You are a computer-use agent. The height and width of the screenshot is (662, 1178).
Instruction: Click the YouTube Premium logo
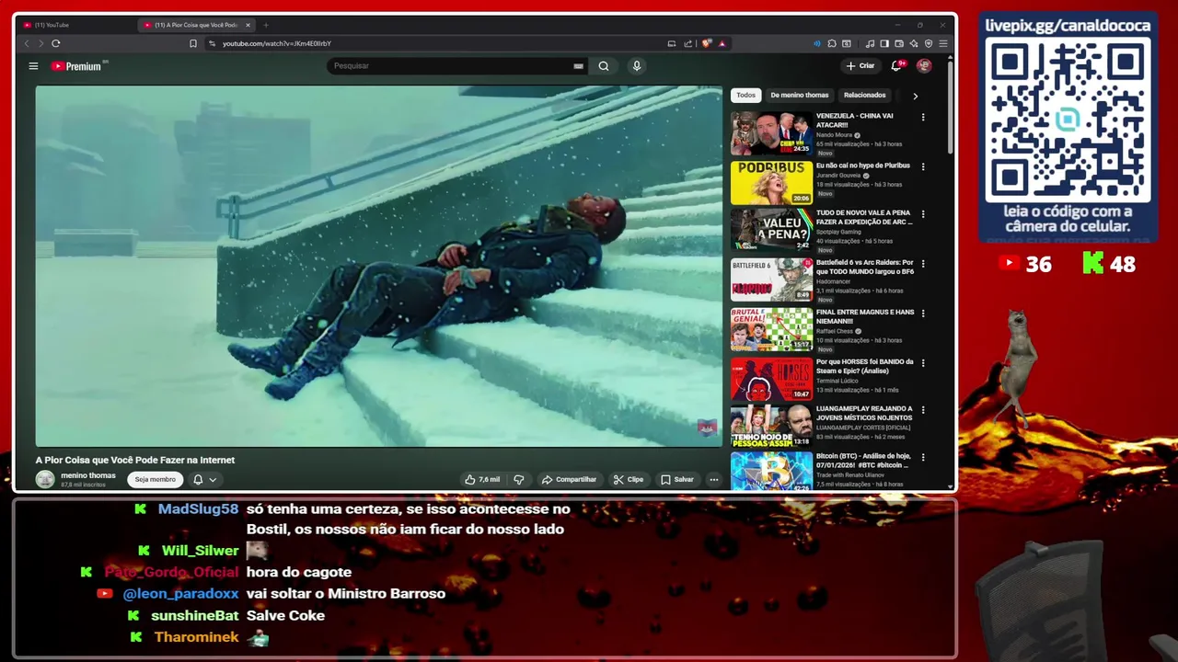tap(79, 66)
